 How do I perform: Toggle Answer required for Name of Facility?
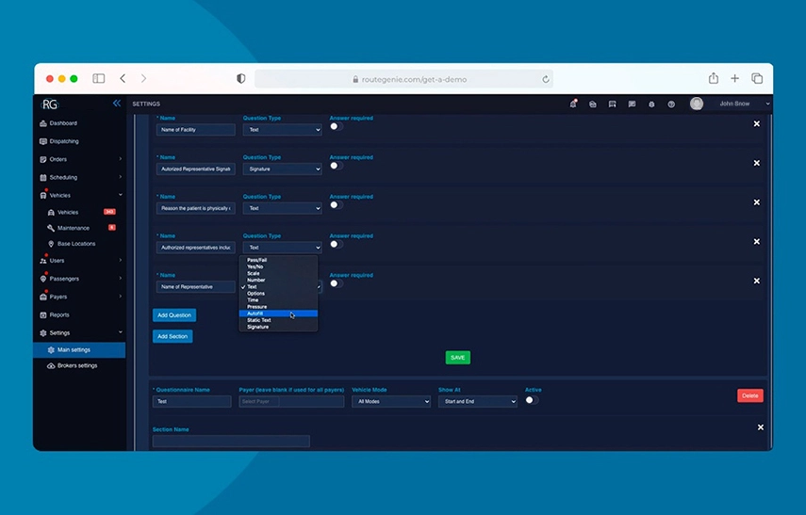pyautogui.click(x=337, y=126)
